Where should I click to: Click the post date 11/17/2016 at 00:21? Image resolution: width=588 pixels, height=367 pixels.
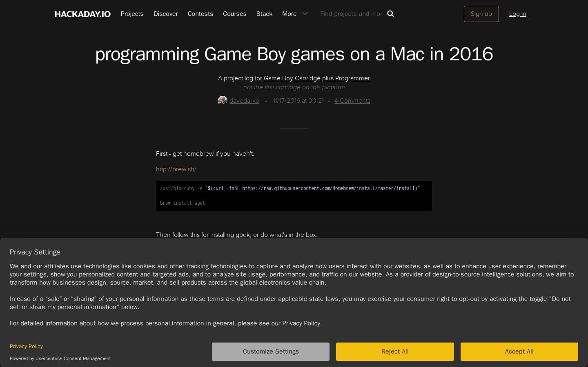click(x=298, y=101)
